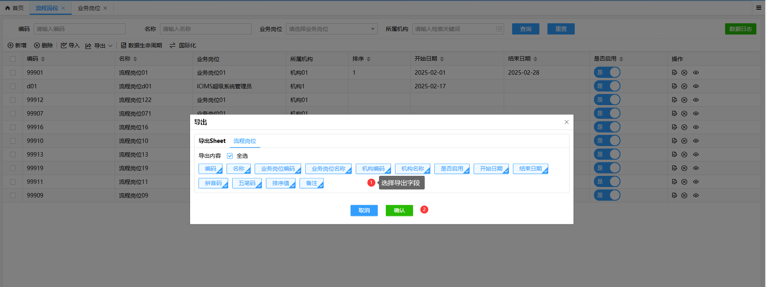
Task: Click the 导入 import icon in toolbar
Action: (x=64, y=45)
